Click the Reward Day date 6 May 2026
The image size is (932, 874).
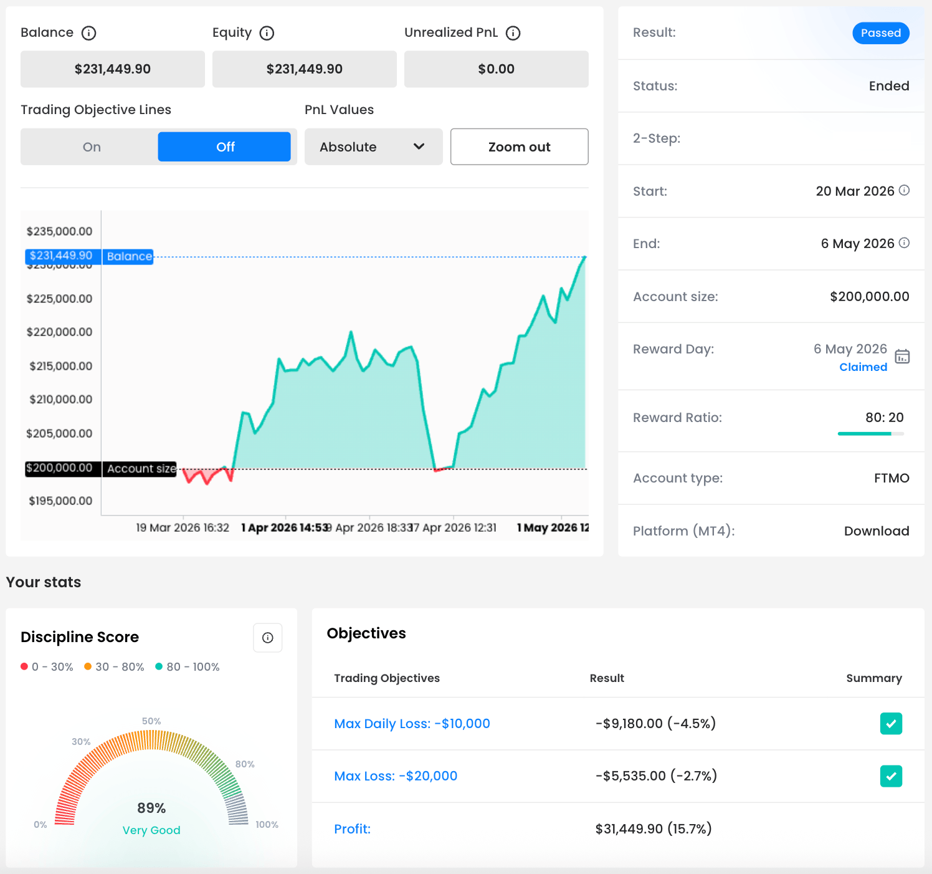[850, 349]
